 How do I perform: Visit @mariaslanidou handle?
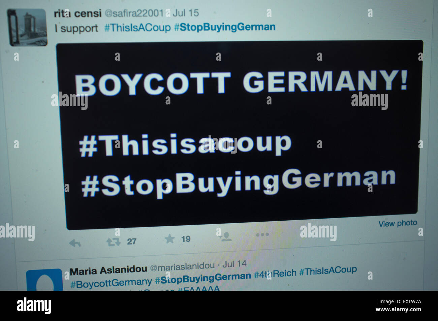coord(182,267)
